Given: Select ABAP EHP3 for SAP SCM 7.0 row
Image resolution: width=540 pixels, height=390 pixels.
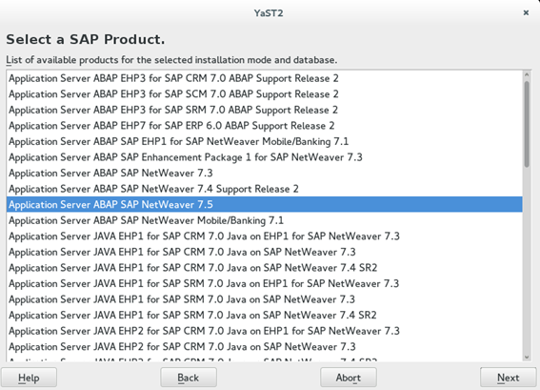Looking at the screenshot, I should click(265, 94).
